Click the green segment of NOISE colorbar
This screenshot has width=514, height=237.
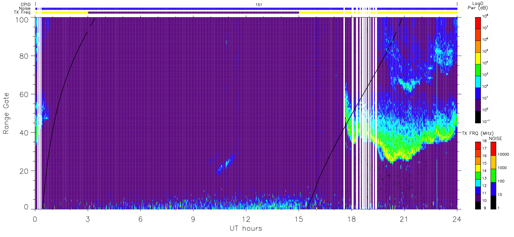[x=493, y=175]
